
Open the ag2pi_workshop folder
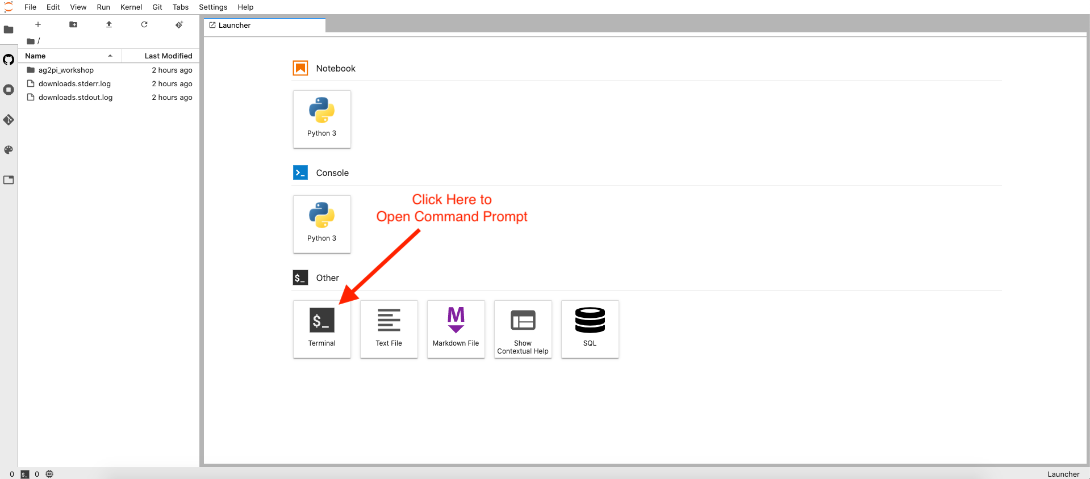click(x=66, y=70)
